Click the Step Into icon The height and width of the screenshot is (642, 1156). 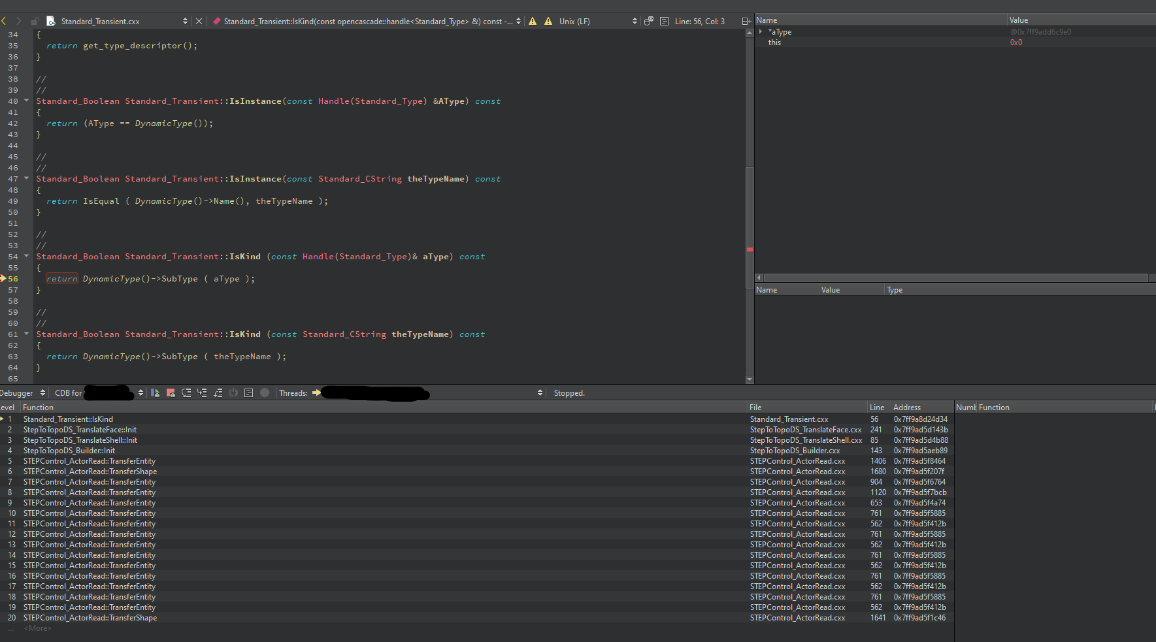tap(202, 393)
